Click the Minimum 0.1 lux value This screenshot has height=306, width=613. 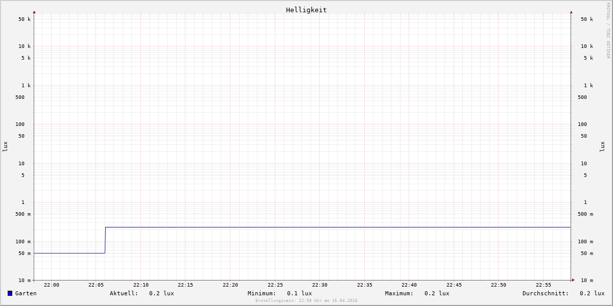(299, 293)
